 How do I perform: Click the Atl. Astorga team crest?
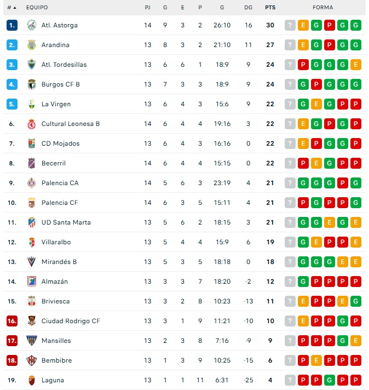tap(31, 25)
